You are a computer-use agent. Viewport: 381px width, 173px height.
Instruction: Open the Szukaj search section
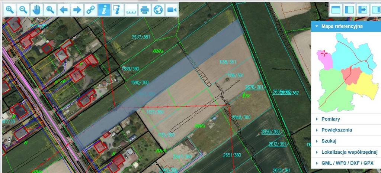click(329, 141)
